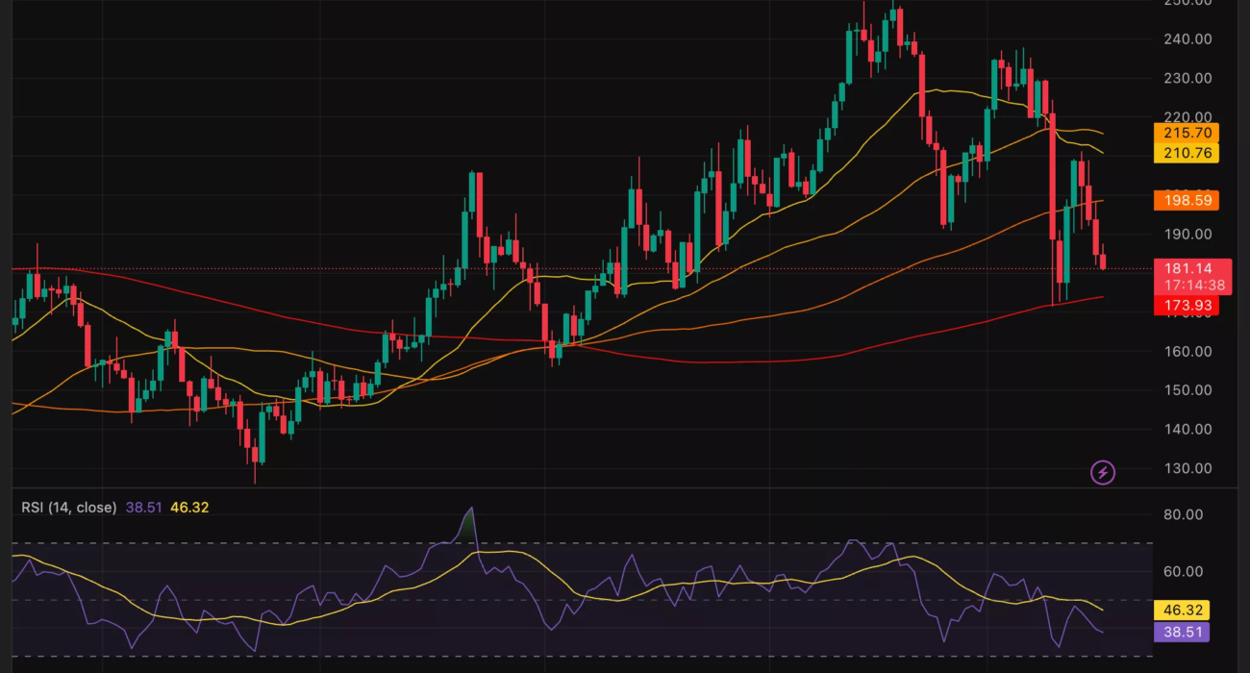Click 130.00 on the price axis

pos(1187,468)
